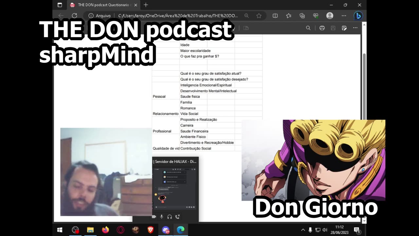Viewport: 419px width, 236px height.
Task: Select the 'Relacionamento' category label
Action: [x=166, y=114]
